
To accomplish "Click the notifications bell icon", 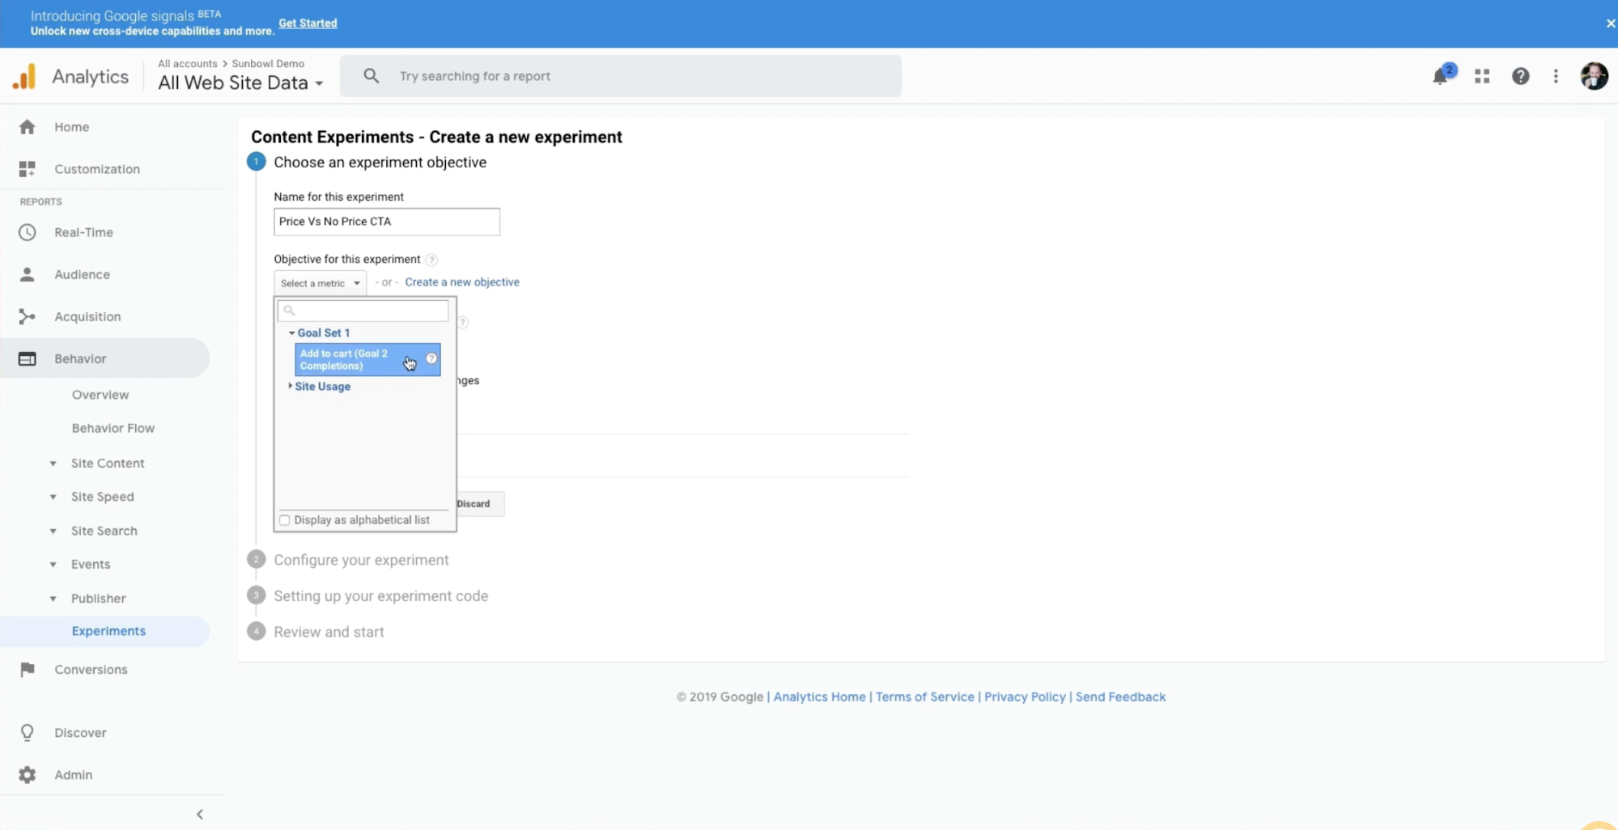I will pyautogui.click(x=1440, y=77).
